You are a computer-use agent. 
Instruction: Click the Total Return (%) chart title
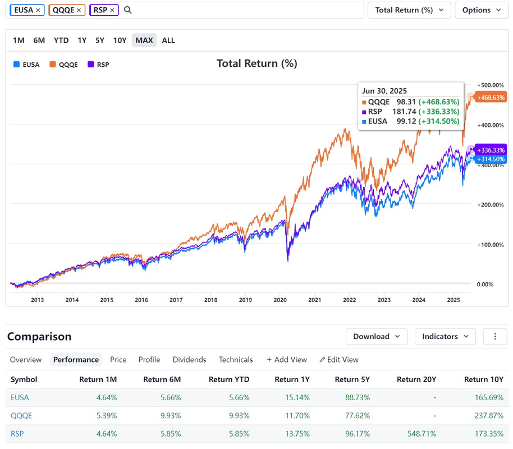[x=257, y=63]
